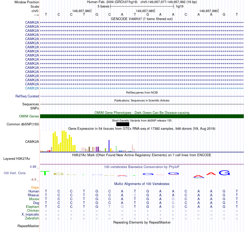Click the 100 Vert. Cons track label
Viewport: 244px width, 232px height.
[x=14, y=173]
